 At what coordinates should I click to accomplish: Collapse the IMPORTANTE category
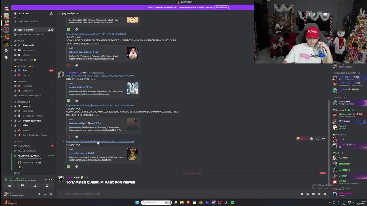tap(23, 66)
